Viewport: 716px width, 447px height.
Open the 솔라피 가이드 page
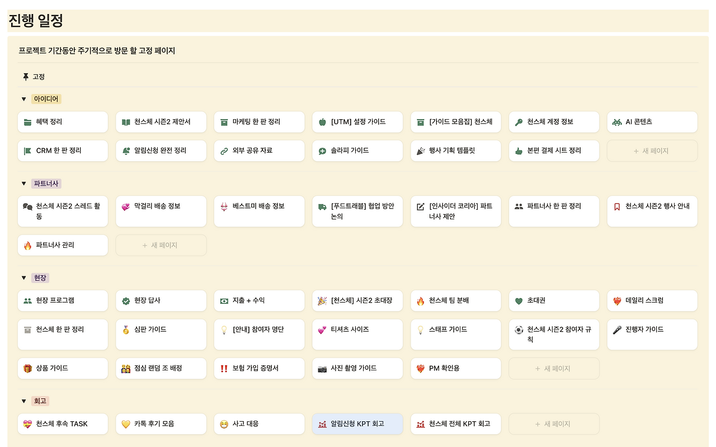(357, 150)
